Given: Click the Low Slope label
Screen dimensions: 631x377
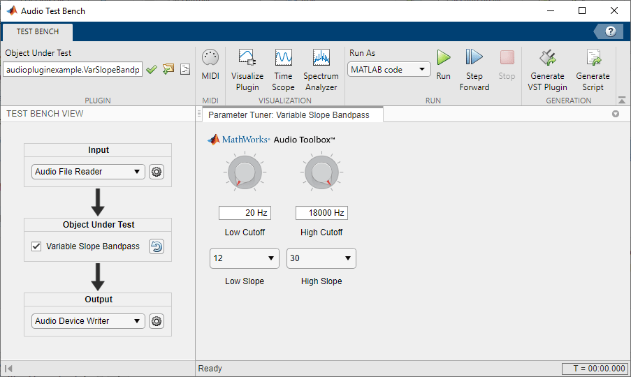Looking at the screenshot, I should point(245,281).
